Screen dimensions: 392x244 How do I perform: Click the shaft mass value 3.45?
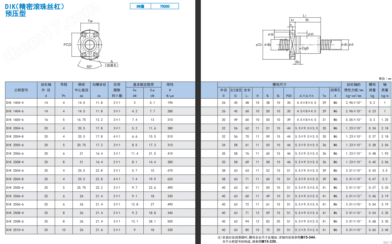pos(385,230)
